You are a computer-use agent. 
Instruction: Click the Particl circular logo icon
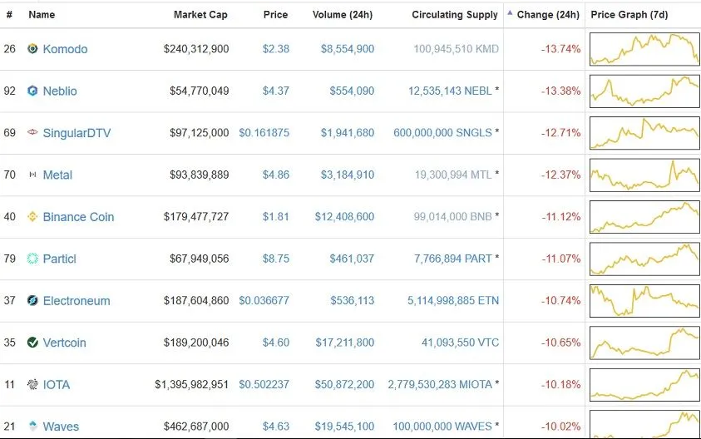click(32, 259)
